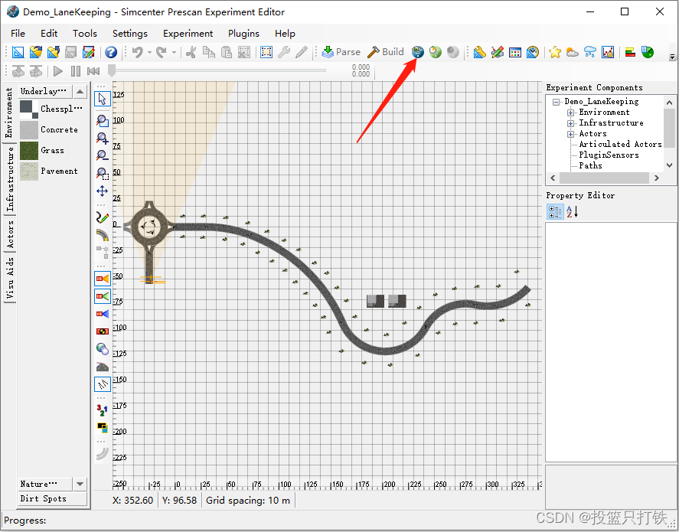Expand the Infrastructure tree node

pyautogui.click(x=571, y=123)
